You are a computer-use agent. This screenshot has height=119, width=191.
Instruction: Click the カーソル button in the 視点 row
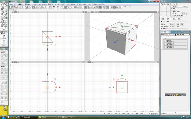[172, 23]
